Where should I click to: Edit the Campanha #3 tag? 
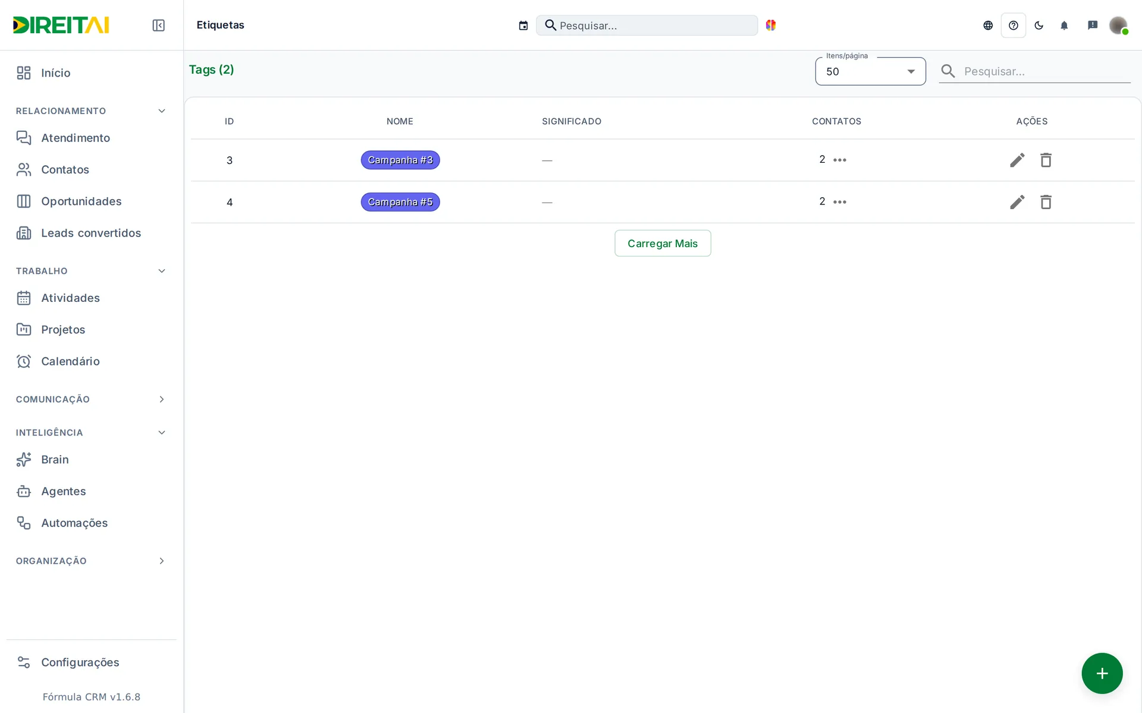coord(1017,160)
